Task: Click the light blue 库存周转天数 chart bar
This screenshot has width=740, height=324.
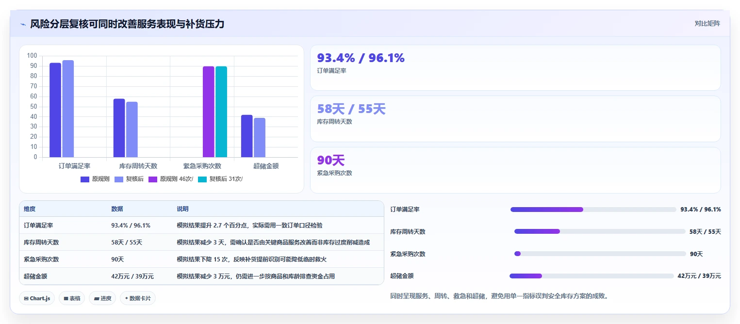Action: [132, 130]
